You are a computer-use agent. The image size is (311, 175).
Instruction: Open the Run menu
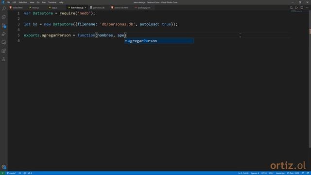(x=44, y=2)
